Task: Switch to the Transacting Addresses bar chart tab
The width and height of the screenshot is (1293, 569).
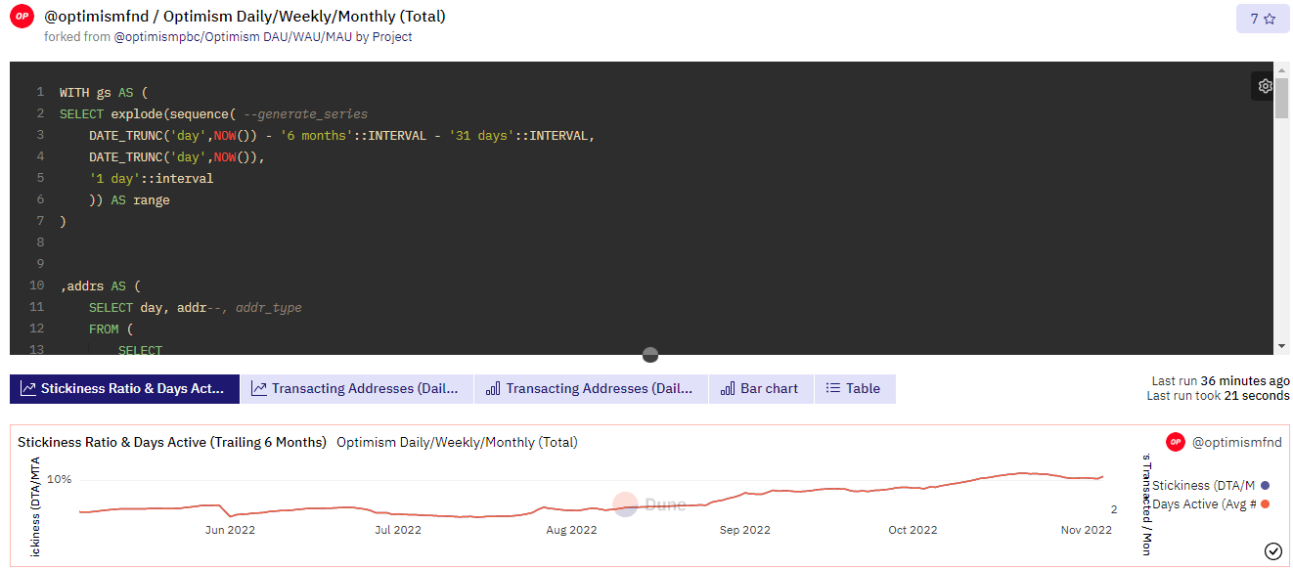Action: [x=591, y=389]
